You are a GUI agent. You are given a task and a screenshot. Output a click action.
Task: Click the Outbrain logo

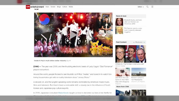(x=139, y=42)
